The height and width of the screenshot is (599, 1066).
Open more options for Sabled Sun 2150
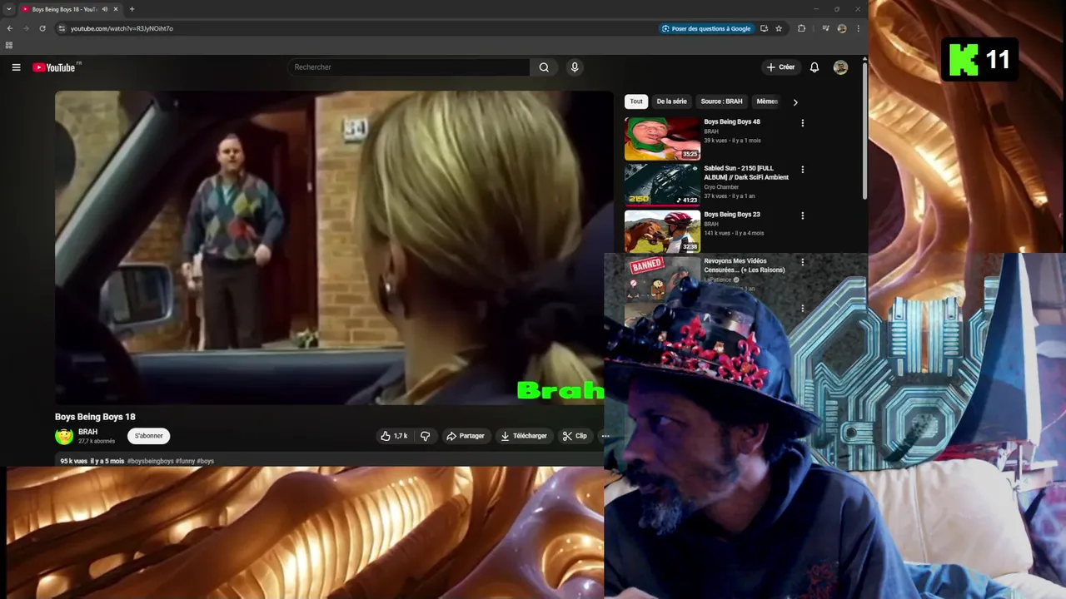[803, 170]
